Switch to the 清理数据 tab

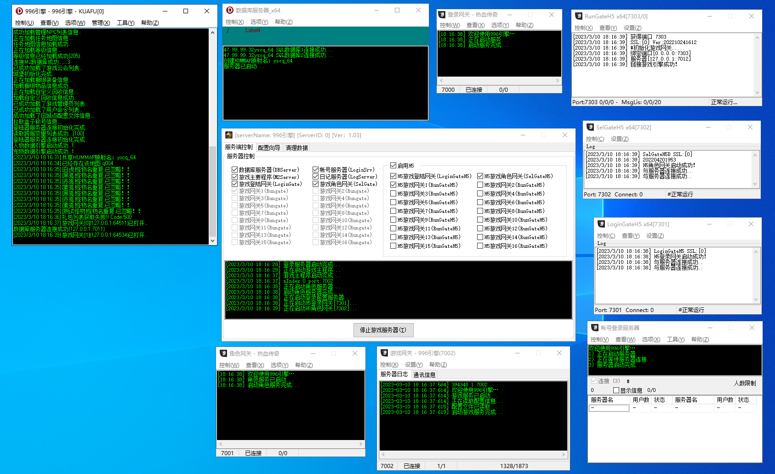coord(297,148)
